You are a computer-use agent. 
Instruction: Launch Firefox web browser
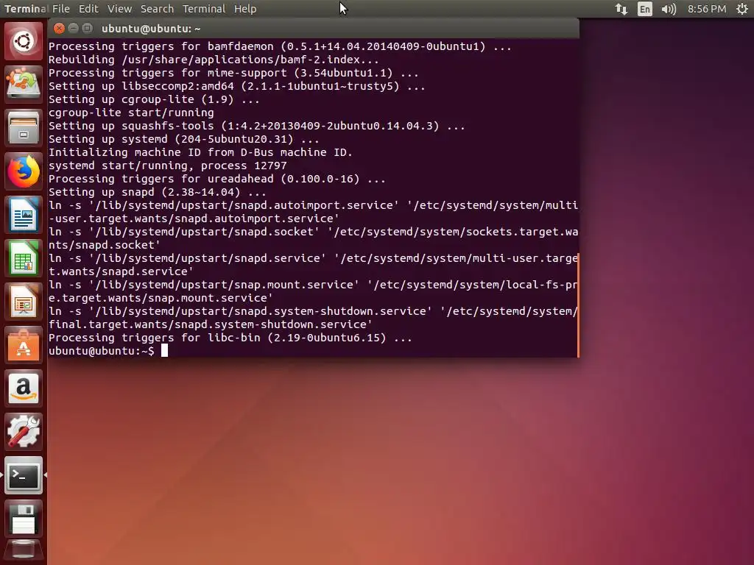23,171
